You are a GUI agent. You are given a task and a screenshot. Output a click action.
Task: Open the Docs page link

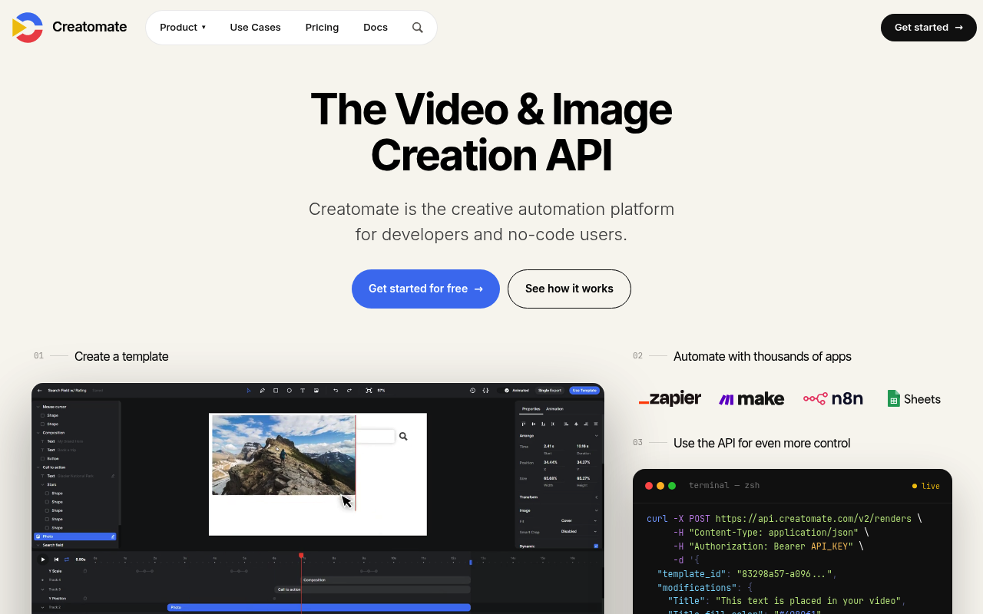pos(376,28)
